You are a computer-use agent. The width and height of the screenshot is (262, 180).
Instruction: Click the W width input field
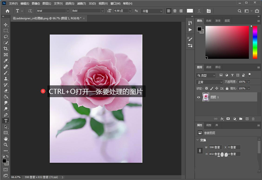215,147
